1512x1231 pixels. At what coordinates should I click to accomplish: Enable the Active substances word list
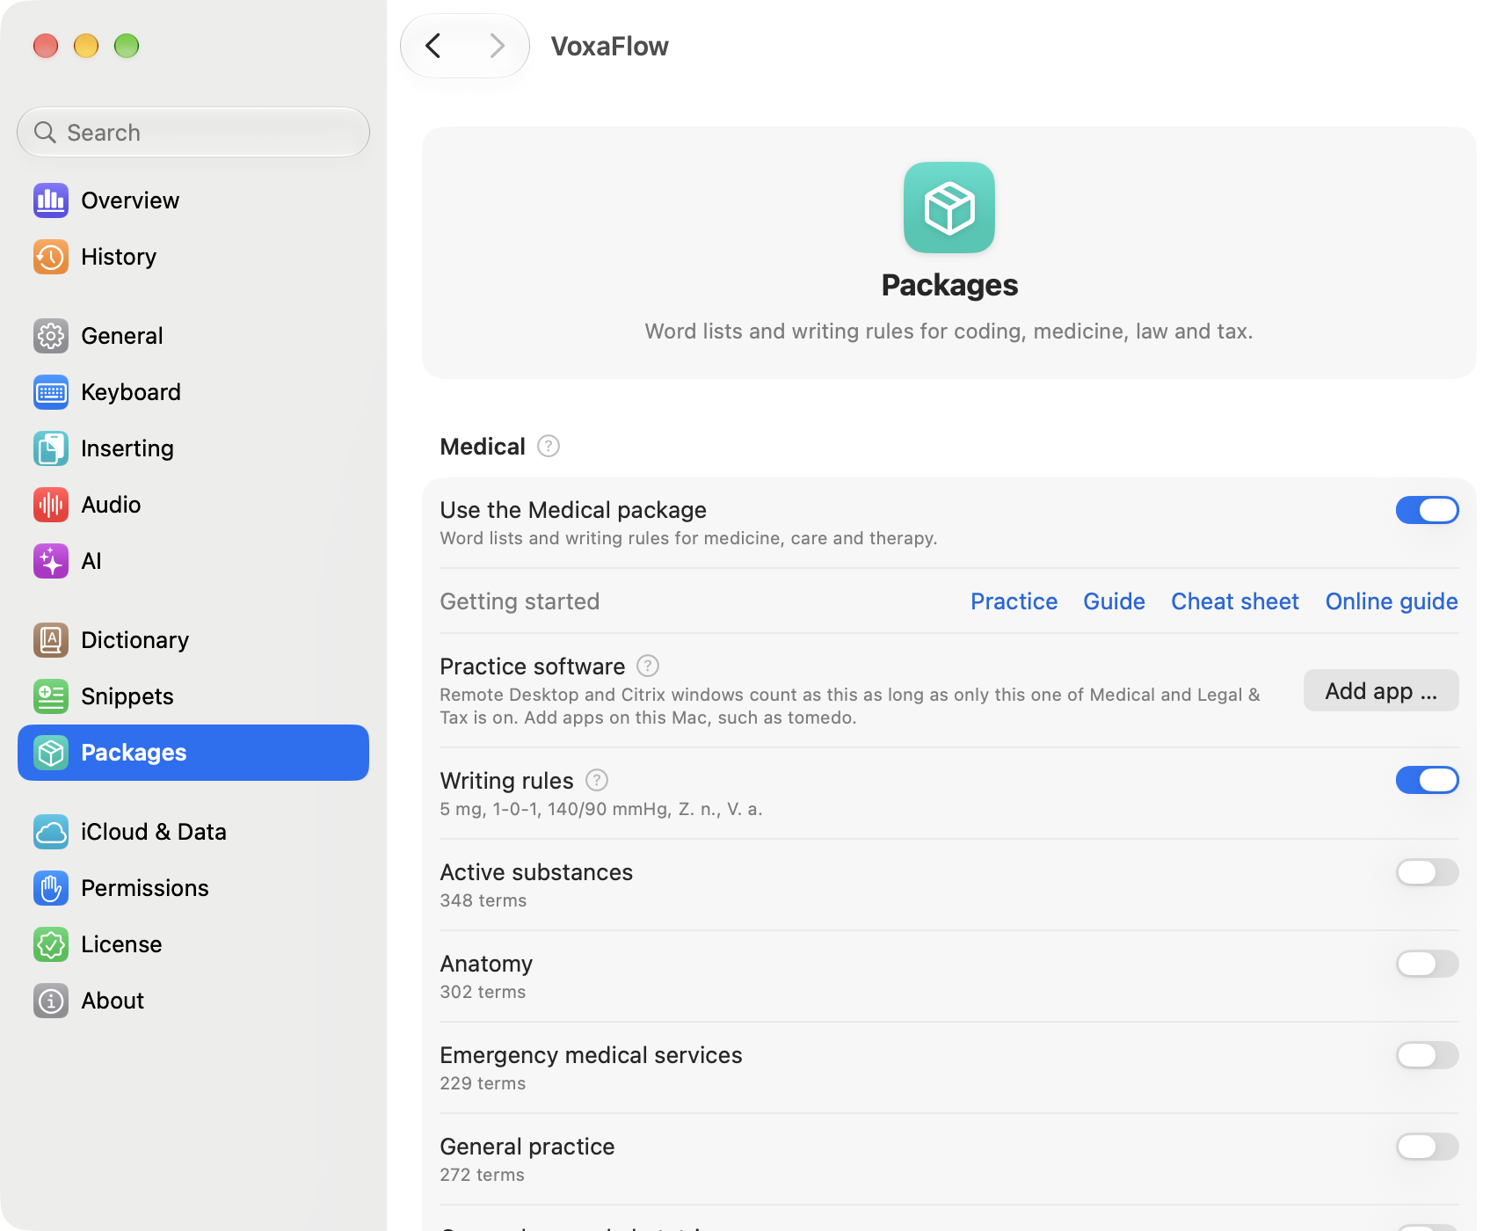(x=1428, y=872)
